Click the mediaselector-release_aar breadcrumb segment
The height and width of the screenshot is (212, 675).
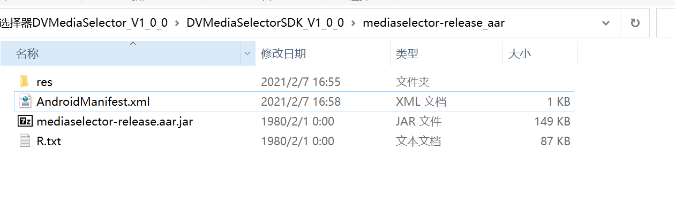[433, 23]
